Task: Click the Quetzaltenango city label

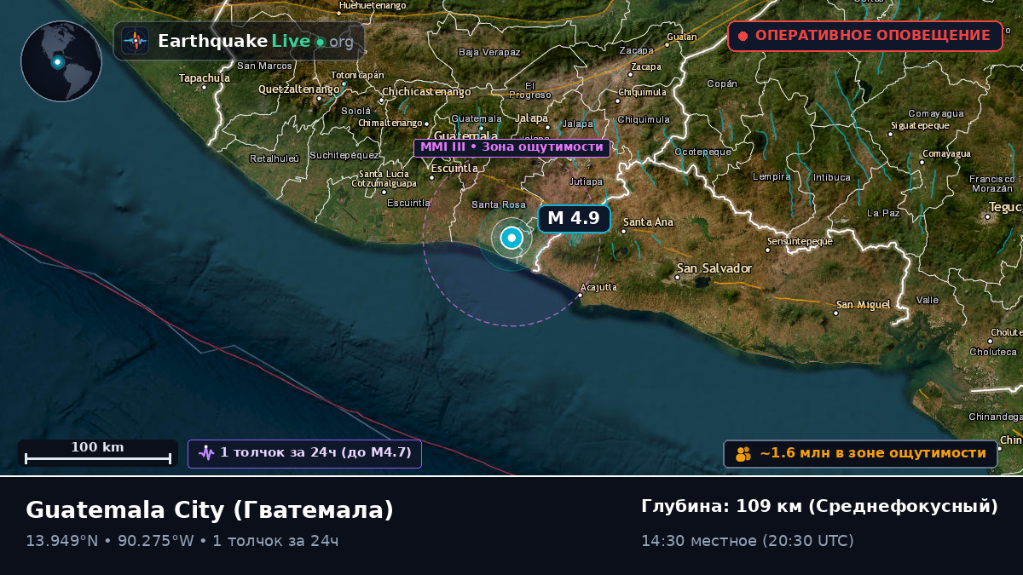Action: pyautogui.click(x=299, y=89)
